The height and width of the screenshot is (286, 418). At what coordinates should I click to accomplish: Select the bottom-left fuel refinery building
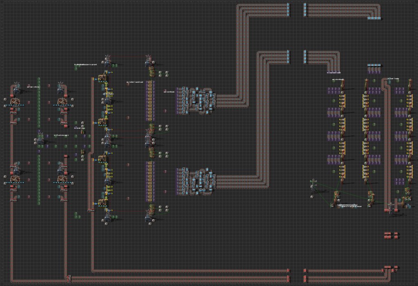[16, 178]
